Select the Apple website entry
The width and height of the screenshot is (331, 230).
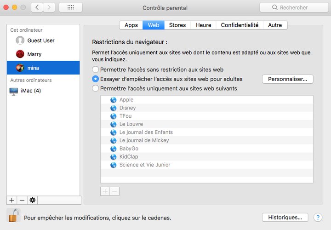point(207,100)
